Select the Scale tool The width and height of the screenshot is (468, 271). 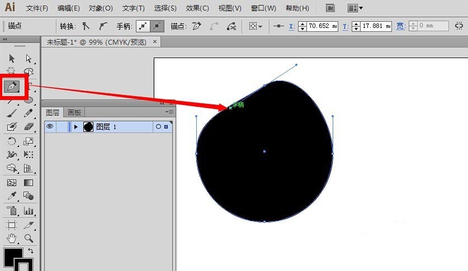coord(29,141)
